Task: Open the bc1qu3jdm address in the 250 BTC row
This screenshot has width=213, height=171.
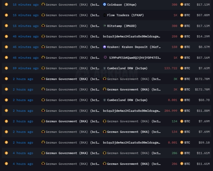Action: [132, 36]
